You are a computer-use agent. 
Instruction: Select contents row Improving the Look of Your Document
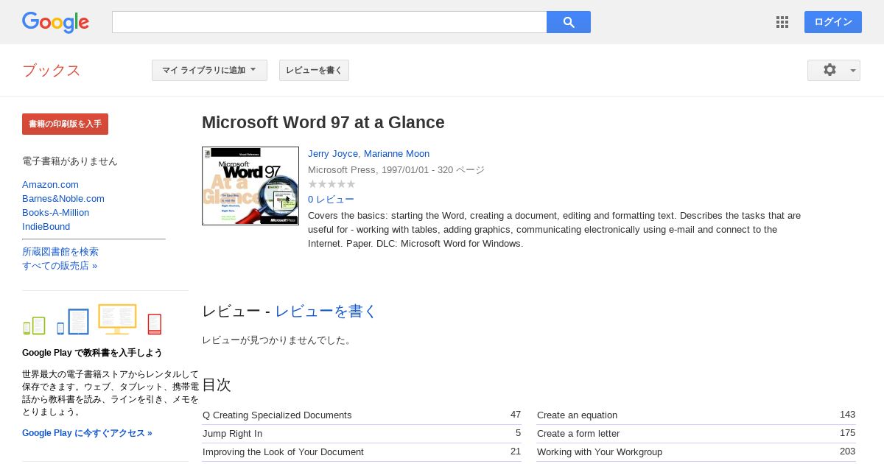coord(362,451)
